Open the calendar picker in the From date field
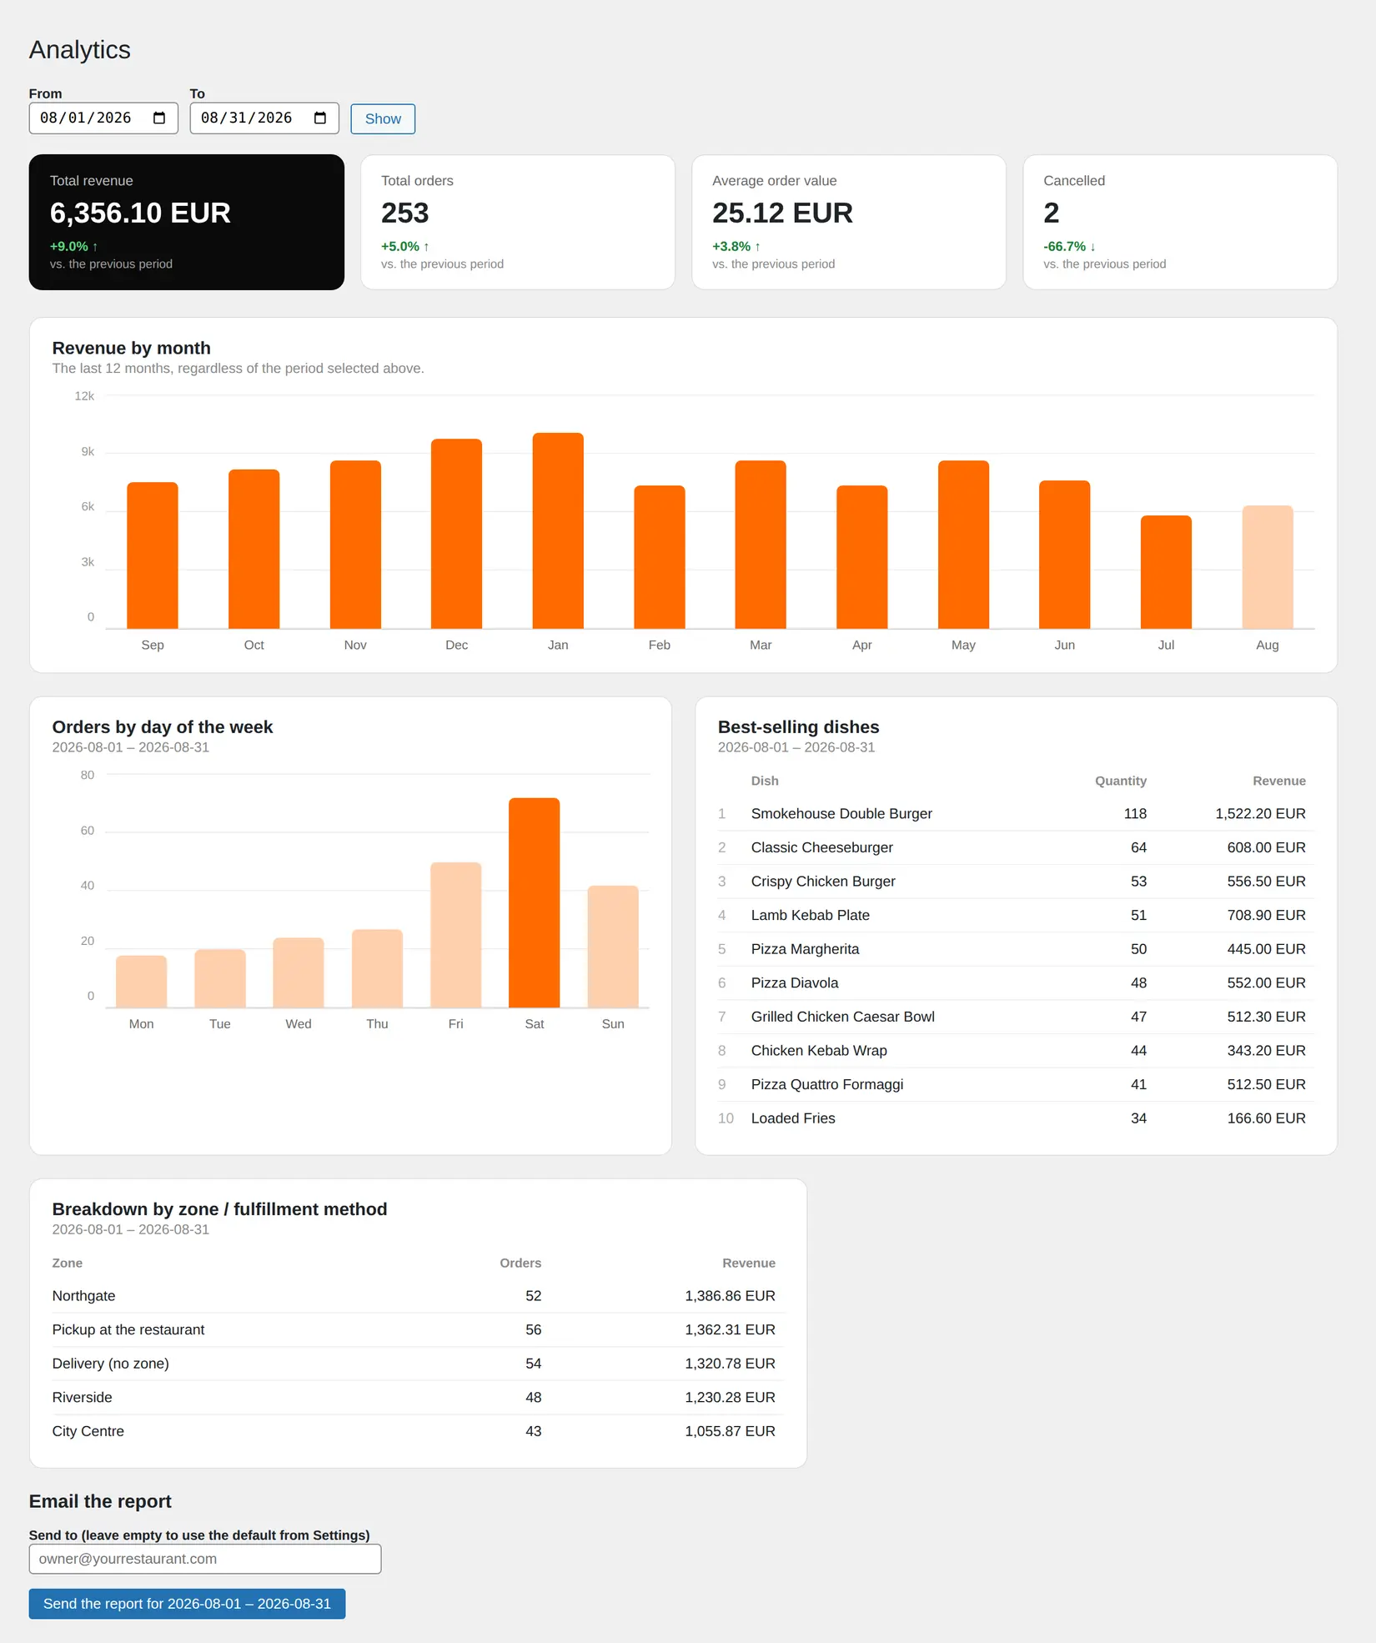Viewport: 1376px width, 1643px height. [159, 118]
